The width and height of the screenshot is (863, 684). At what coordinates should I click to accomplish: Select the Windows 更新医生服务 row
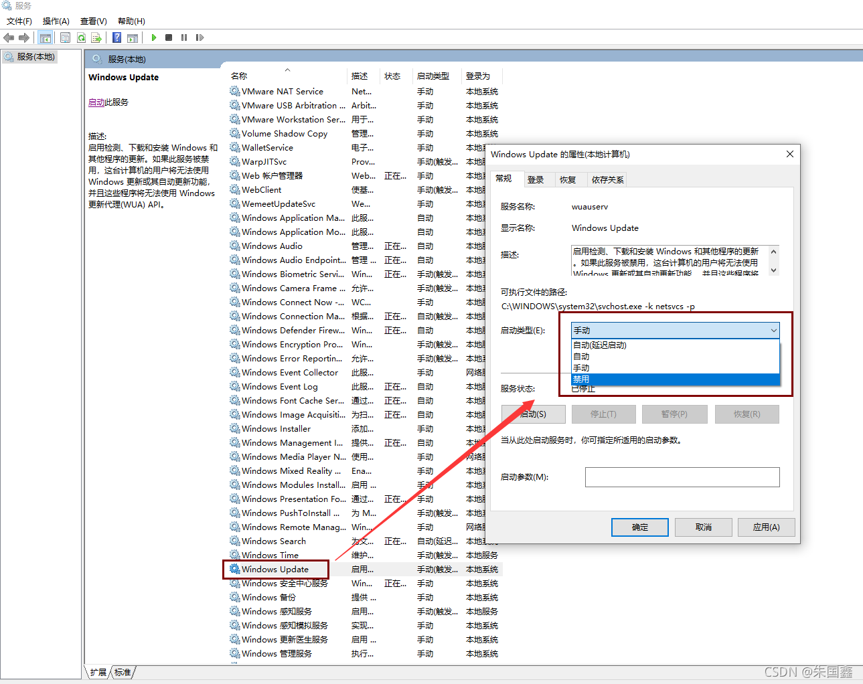coord(366,639)
